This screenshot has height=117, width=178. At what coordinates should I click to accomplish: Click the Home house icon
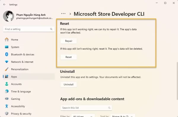[x=7, y=39]
